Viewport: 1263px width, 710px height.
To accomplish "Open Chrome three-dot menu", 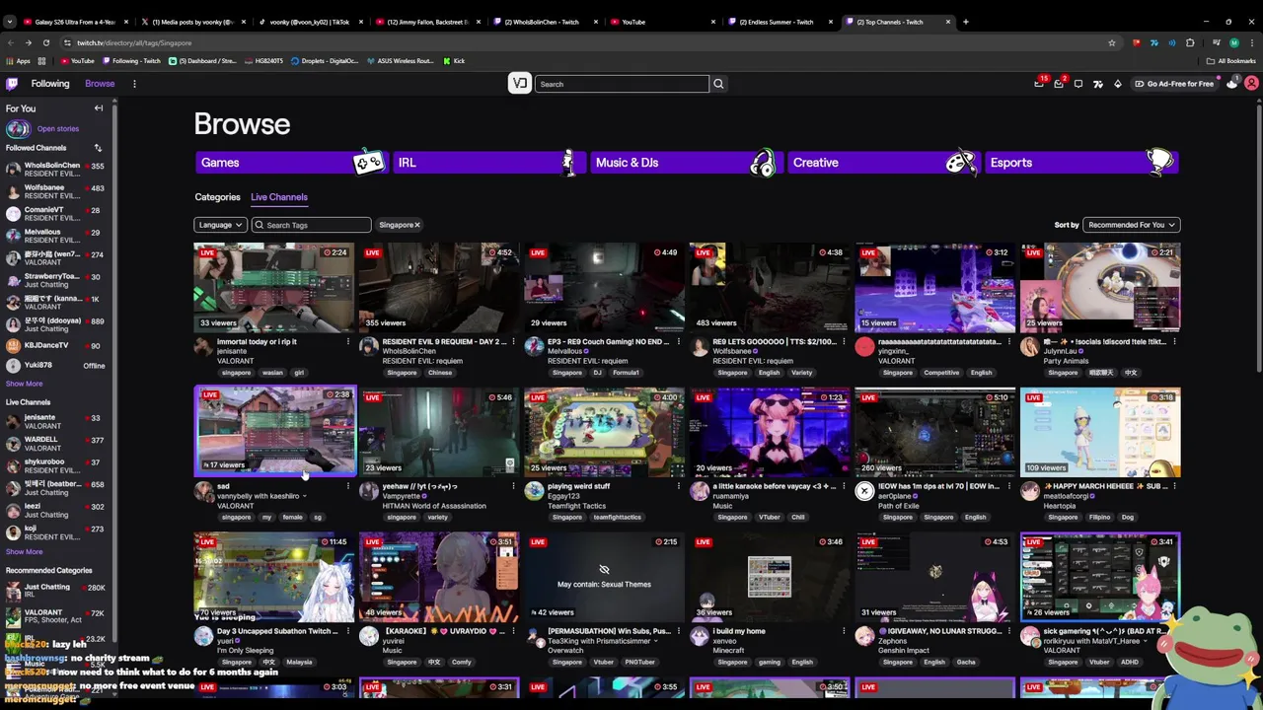I will (x=1251, y=42).
